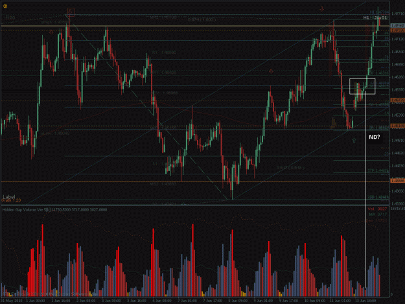Click the 1.46840 price axis label

398,52
